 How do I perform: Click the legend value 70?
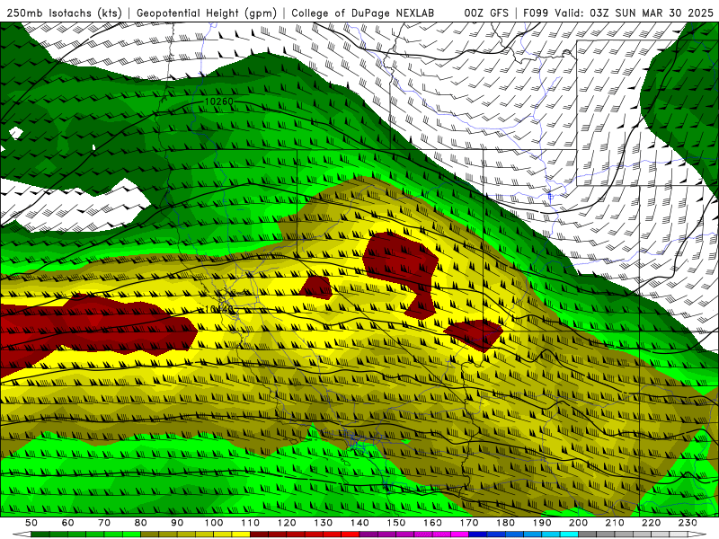pos(104,523)
